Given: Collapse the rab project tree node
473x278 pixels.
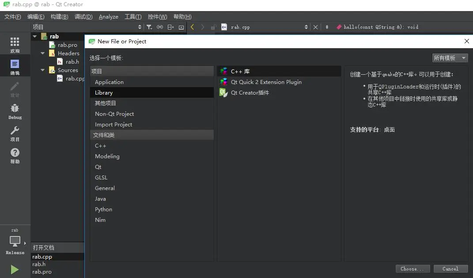Looking at the screenshot, I should click(35, 37).
